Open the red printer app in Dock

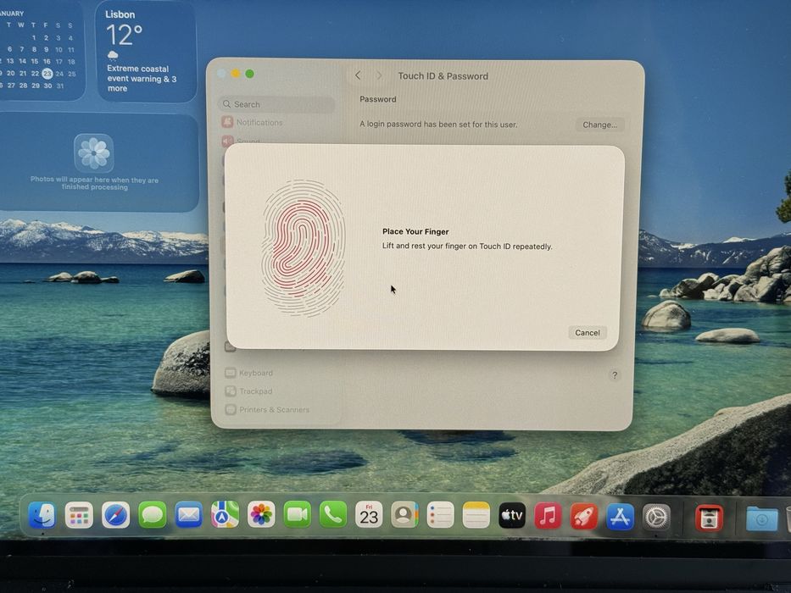point(709,518)
